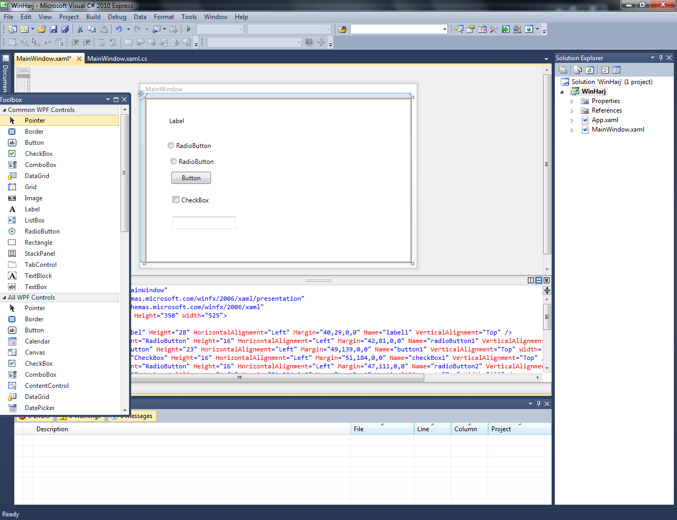Select the second RadioButton in designer

tap(192, 162)
